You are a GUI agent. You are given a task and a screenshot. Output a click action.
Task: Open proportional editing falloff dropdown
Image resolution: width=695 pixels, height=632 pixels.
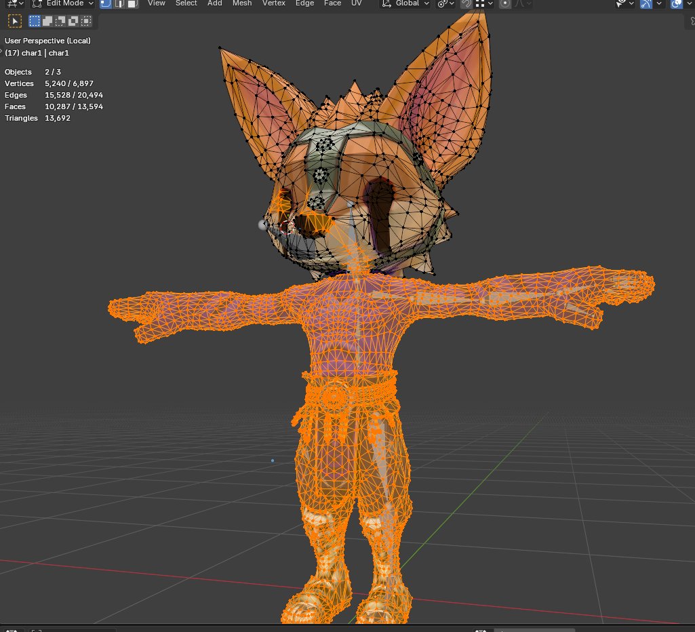523,3
